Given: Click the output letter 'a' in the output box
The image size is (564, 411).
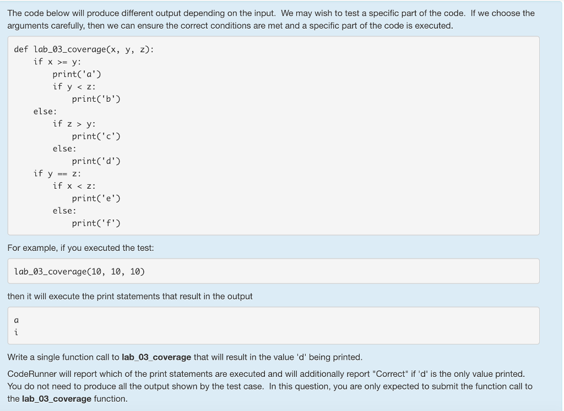Looking at the screenshot, I should click(16, 320).
